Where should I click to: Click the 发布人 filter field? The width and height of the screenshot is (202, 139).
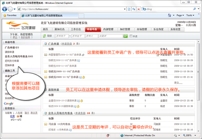[92, 36]
